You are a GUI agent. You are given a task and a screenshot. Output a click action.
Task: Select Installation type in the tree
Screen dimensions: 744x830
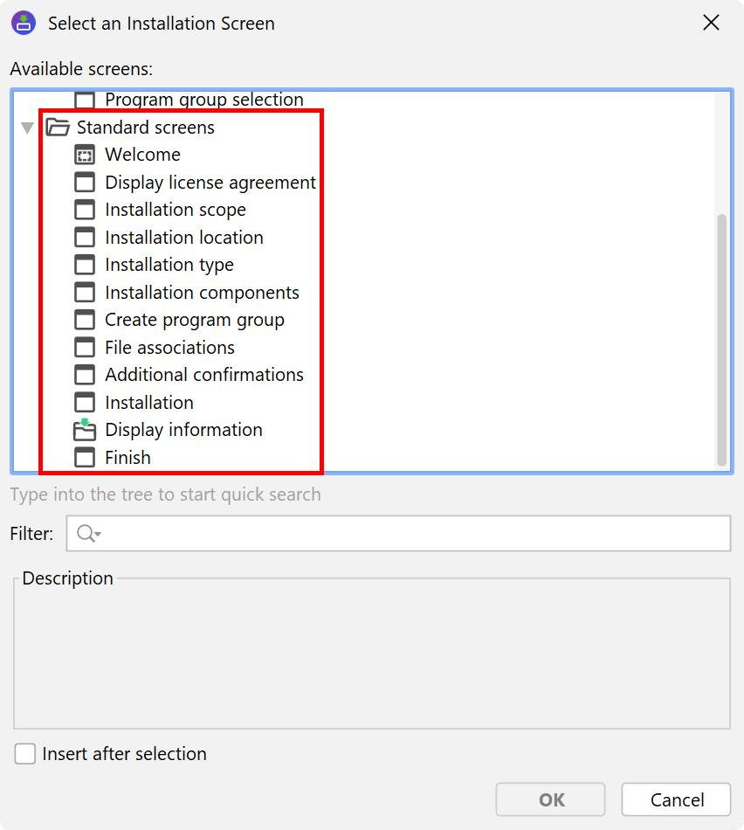click(169, 265)
